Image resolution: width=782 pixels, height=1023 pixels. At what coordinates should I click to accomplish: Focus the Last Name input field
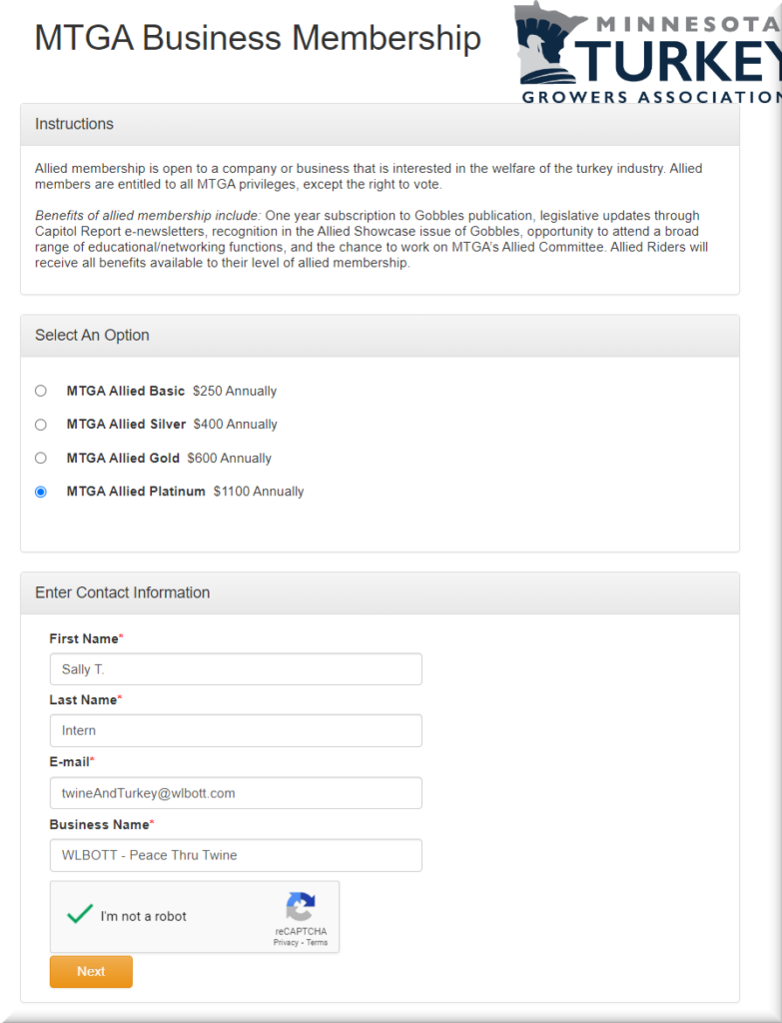click(236, 730)
